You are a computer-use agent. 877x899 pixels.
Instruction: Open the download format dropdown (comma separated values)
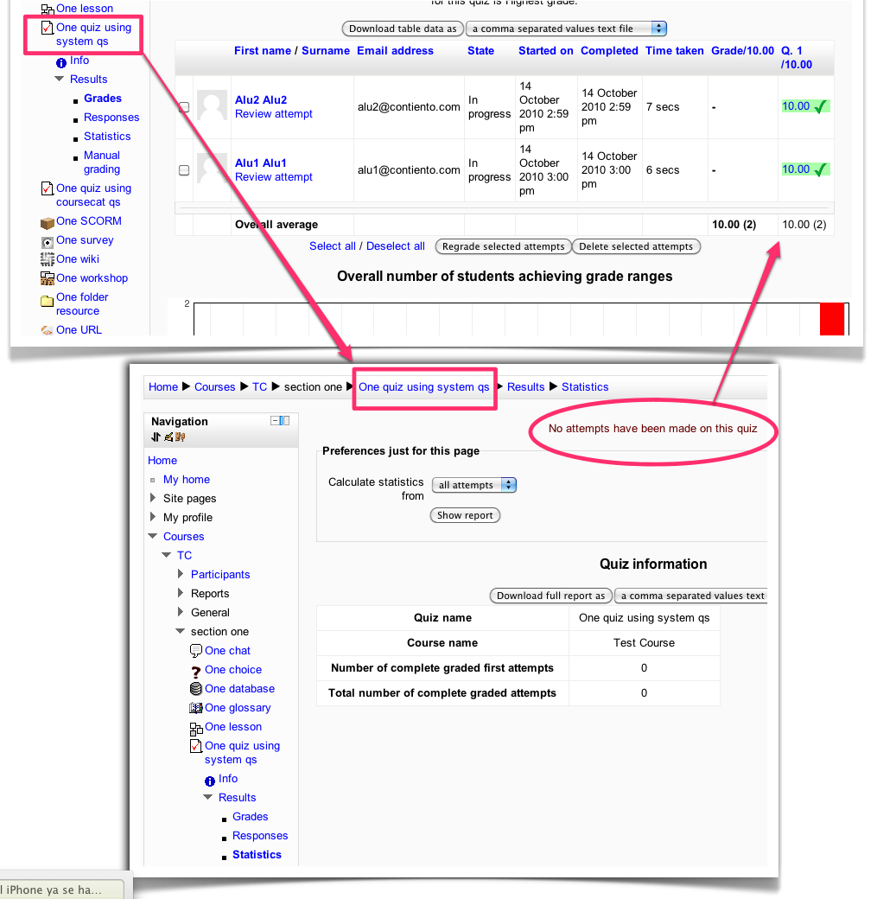tap(566, 29)
